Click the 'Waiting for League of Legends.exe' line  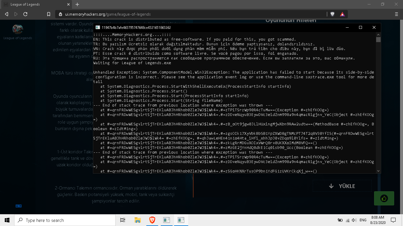coord(132,63)
